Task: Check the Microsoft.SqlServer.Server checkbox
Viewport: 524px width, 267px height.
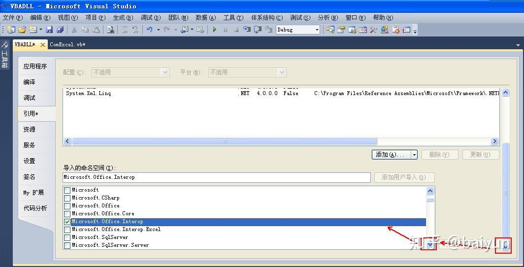Action: tap(67, 246)
